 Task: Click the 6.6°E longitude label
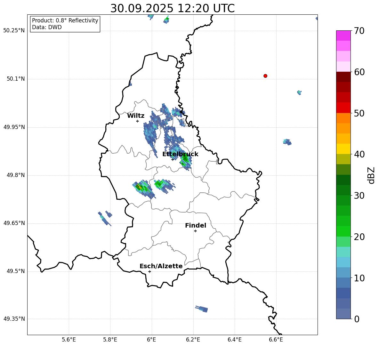coord(276,340)
